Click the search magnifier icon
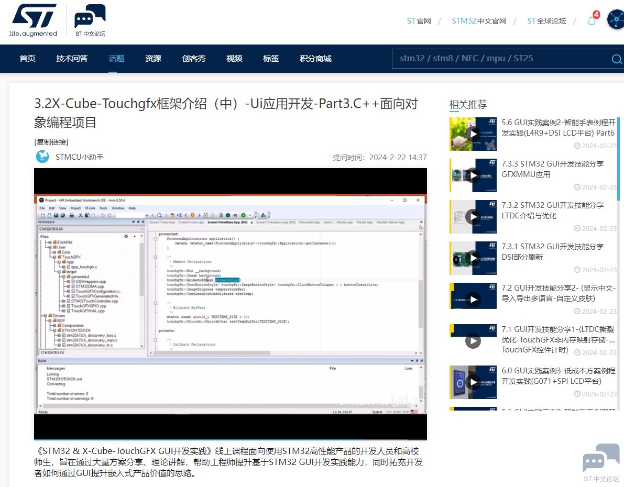The image size is (624, 487). pos(617,59)
